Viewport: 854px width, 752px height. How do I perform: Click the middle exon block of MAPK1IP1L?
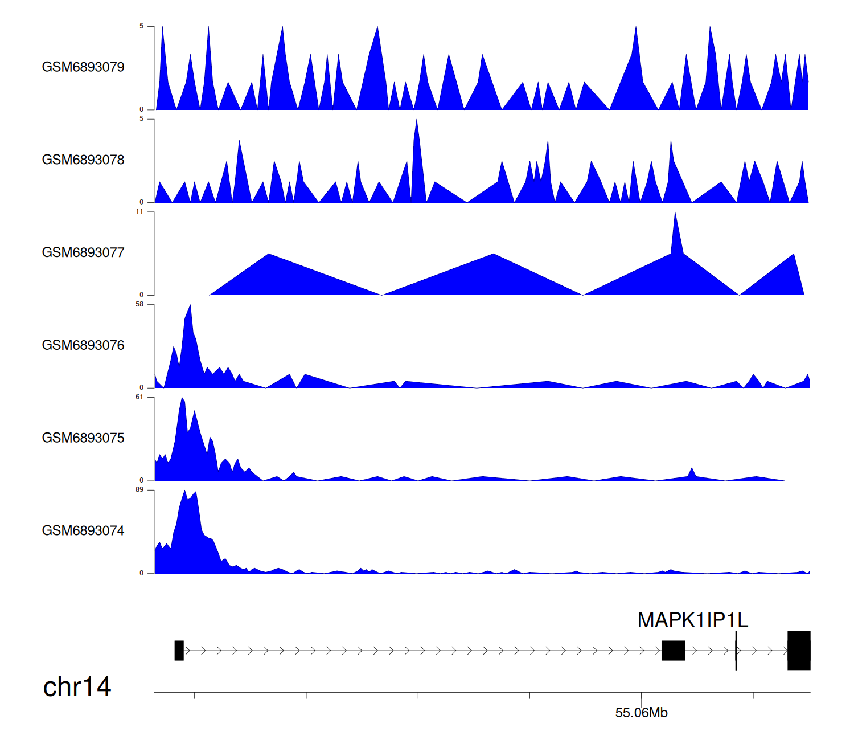pos(673,651)
